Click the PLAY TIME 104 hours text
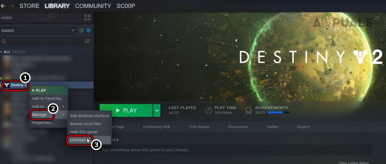The image size is (386, 164). [225, 110]
